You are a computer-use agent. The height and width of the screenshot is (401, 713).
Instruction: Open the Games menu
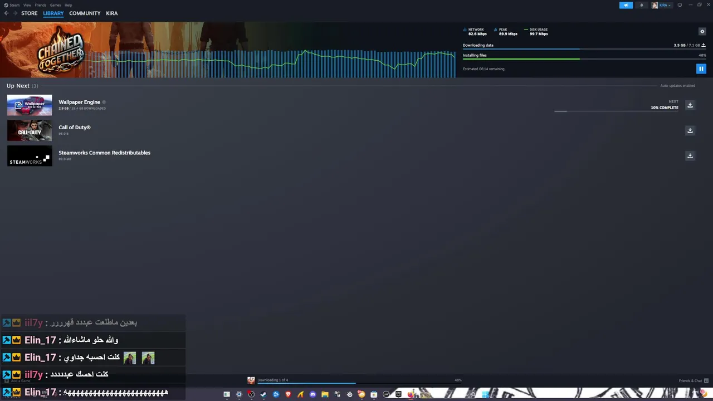55,5
